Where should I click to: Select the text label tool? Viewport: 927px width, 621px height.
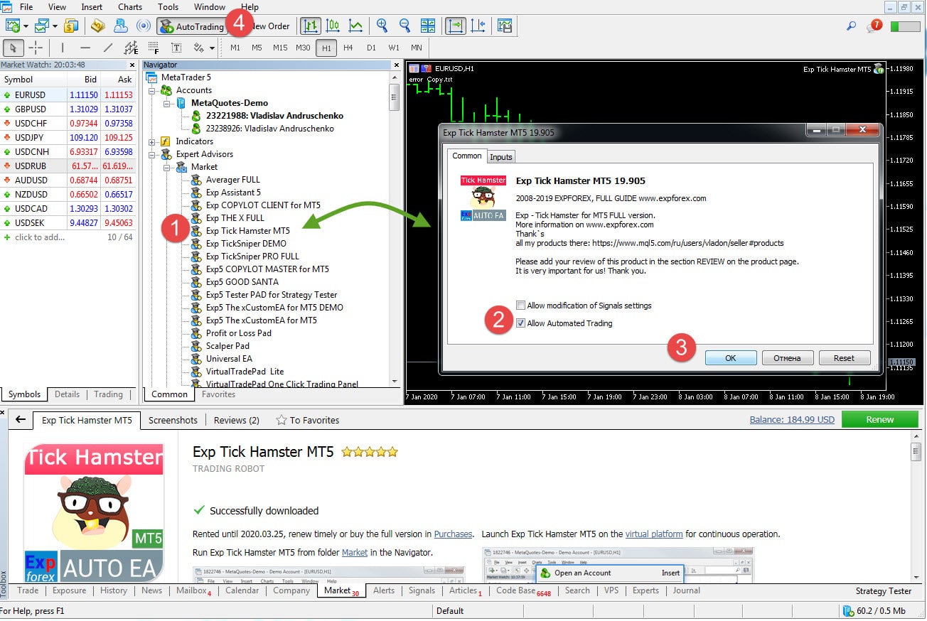176,48
